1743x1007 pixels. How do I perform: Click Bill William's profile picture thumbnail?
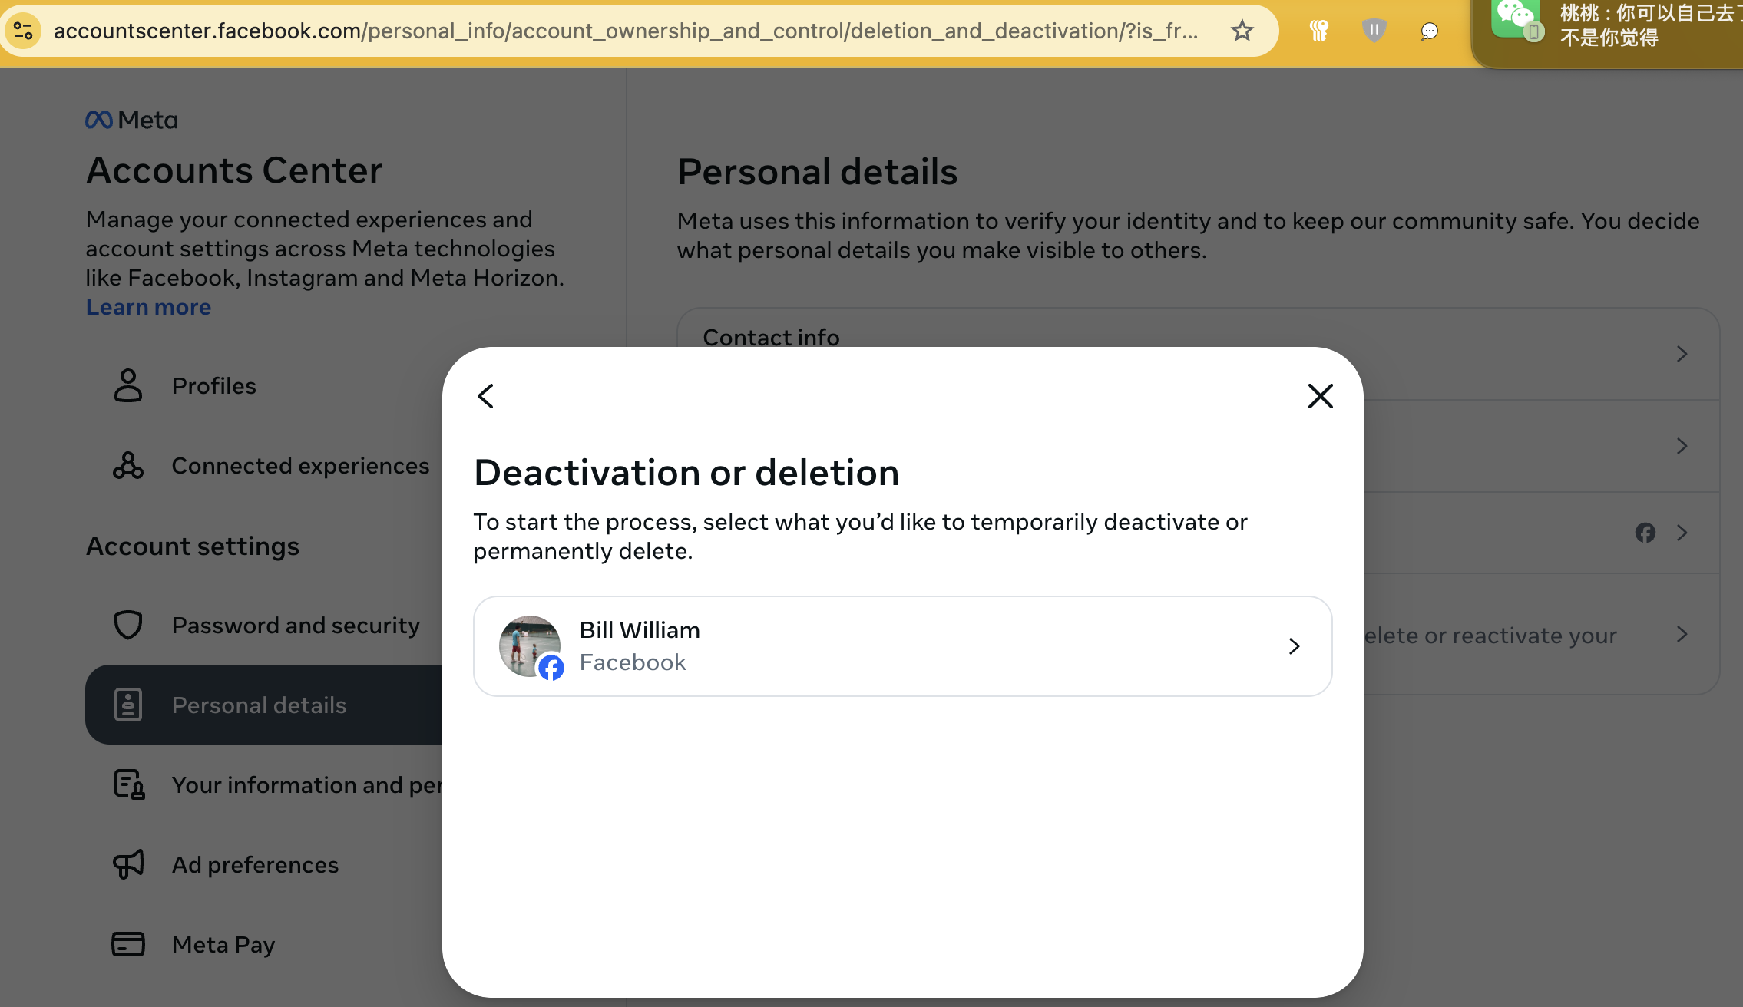pos(530,646)
